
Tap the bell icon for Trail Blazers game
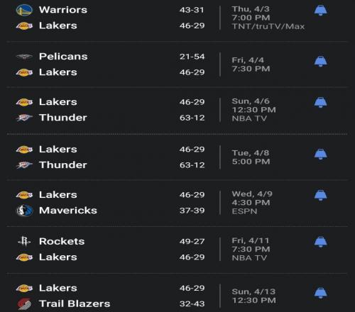(321, 293)
